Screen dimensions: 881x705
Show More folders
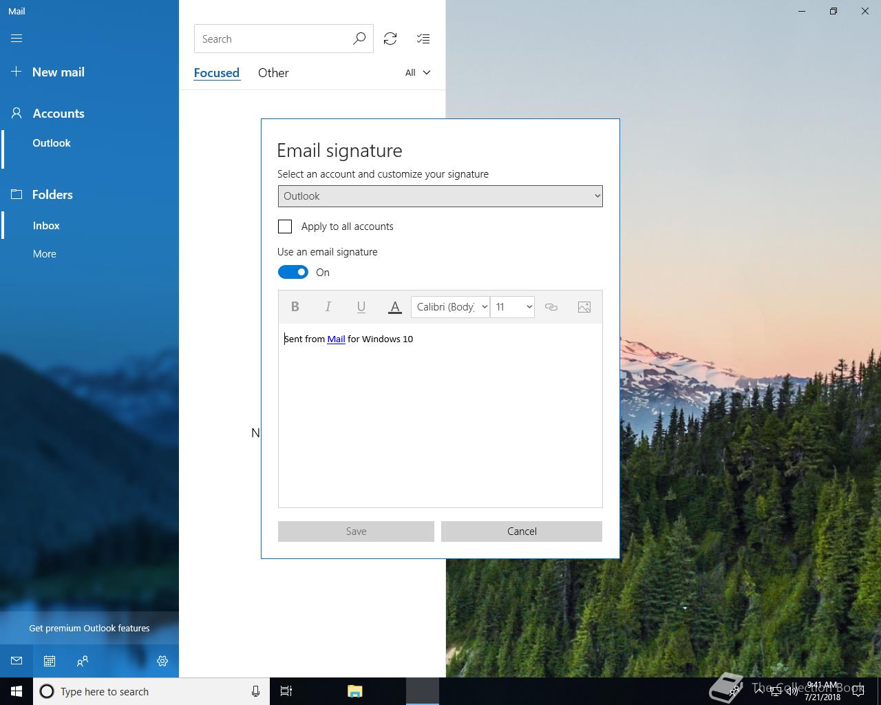(45, 254)
